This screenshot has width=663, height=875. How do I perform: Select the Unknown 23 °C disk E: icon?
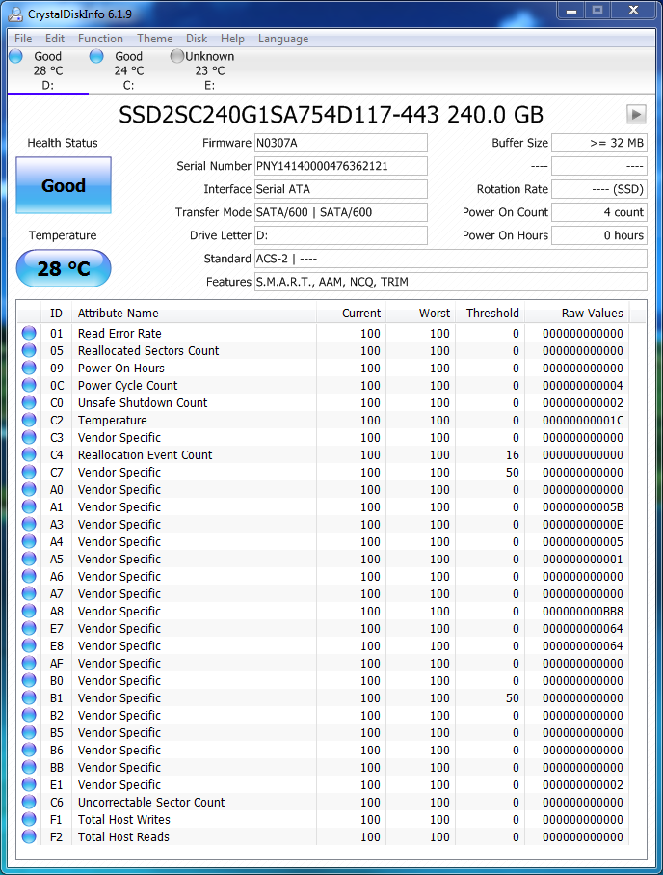(177, 57)
